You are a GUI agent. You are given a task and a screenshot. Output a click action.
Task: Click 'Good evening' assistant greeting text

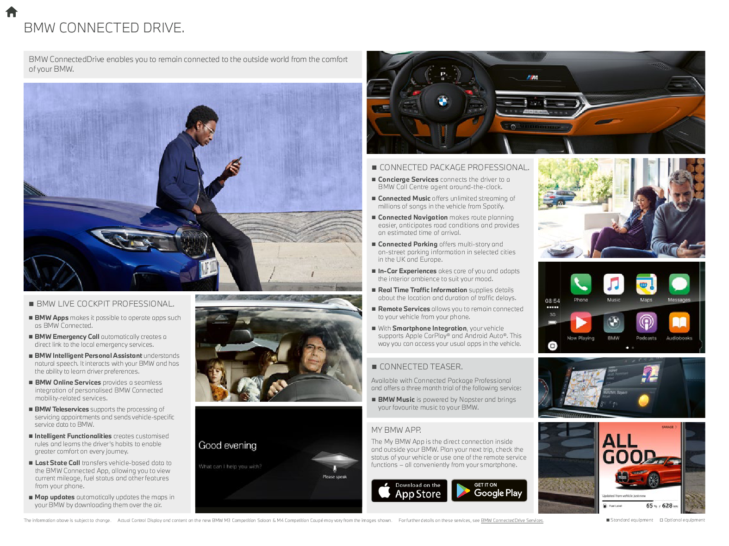[227, 446]
